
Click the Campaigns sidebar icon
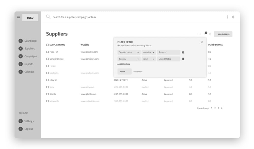[x=21, y=56]
